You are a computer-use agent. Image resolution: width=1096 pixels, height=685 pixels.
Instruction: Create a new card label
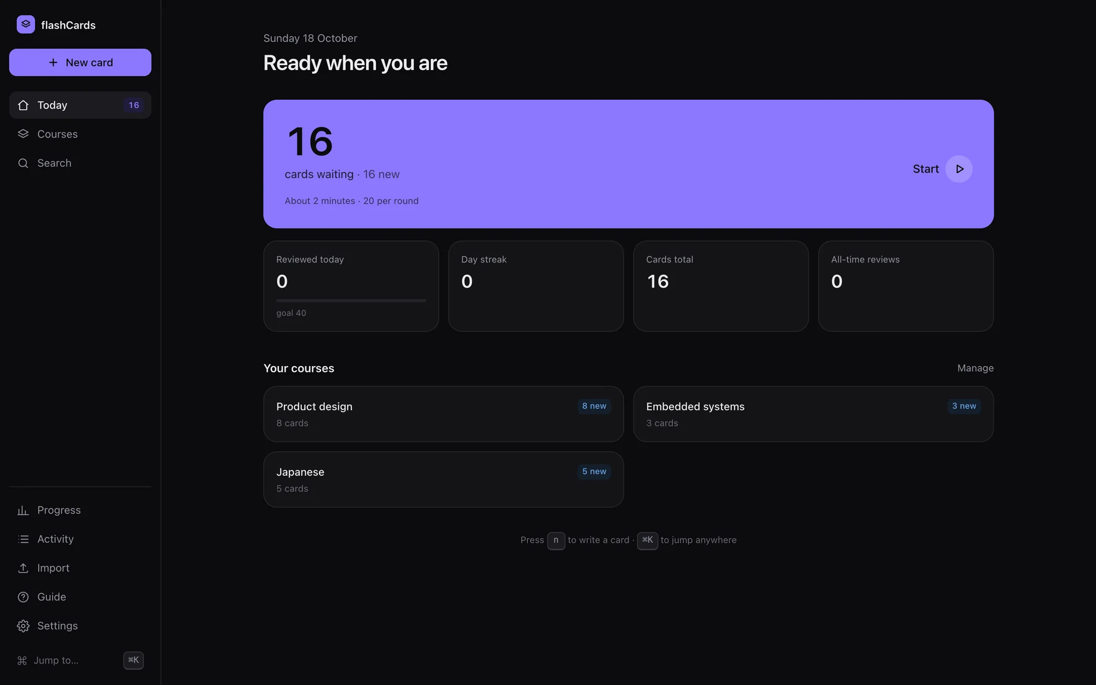coord(89,62)
